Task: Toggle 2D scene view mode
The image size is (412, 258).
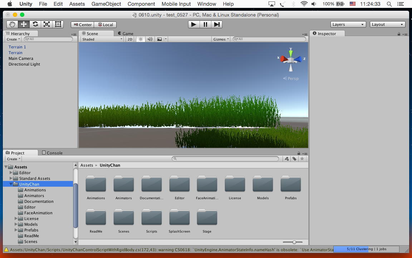Action: coord(130,39)
